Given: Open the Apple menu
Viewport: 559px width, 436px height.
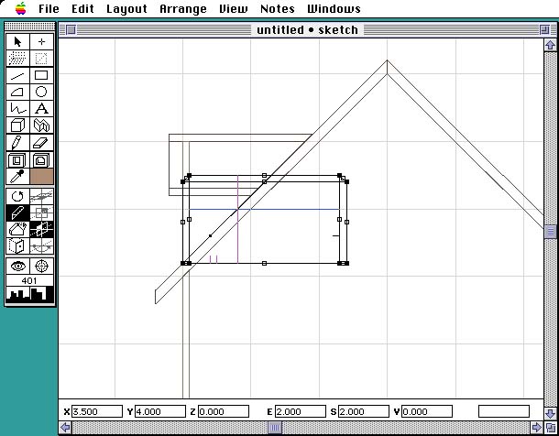Looking at the screenshot, I should tap(20, 9).
